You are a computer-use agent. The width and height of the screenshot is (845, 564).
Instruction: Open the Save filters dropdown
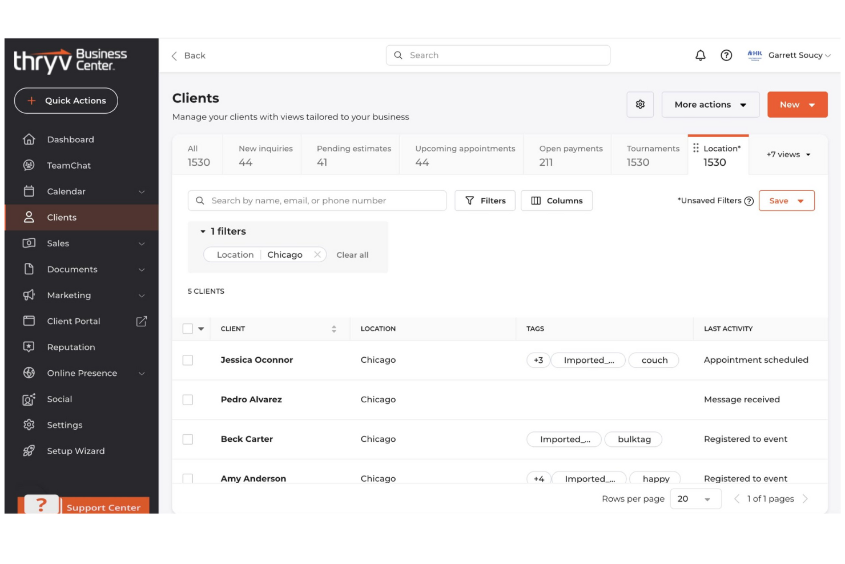(x=786, y=201)
